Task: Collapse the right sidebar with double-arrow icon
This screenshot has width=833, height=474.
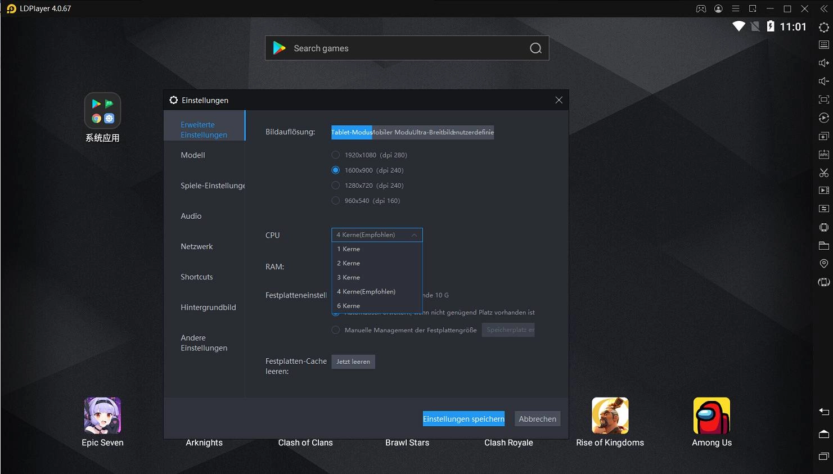Action: pos(824,8)
